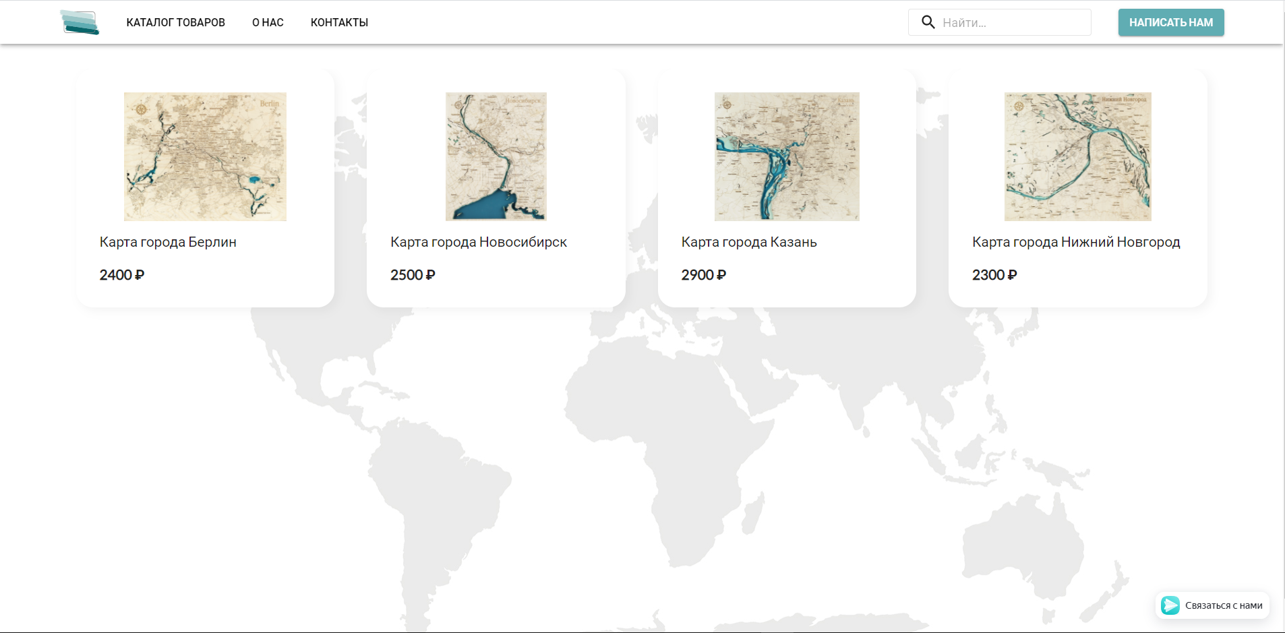Click the price 2500 ₽
Viewport: 1285px width, 633px height.
[x=413, y=275]
